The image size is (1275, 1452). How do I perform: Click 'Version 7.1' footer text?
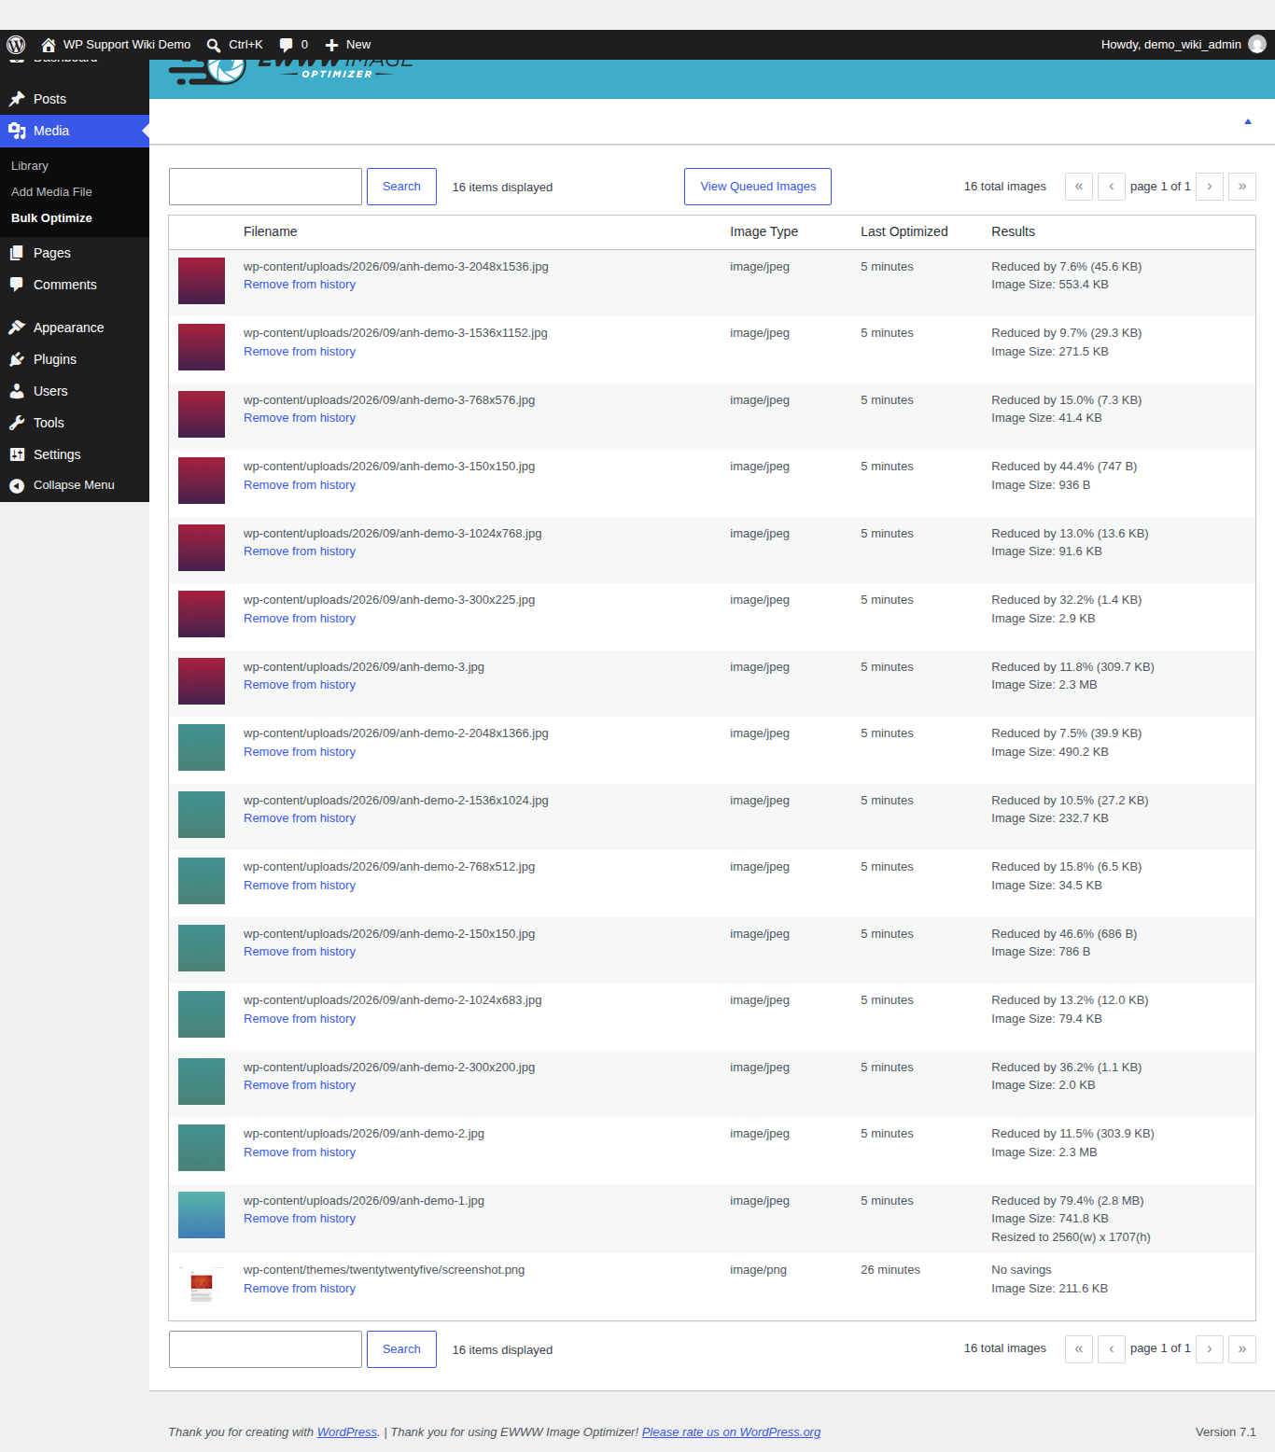(x=1226, y=1432)
